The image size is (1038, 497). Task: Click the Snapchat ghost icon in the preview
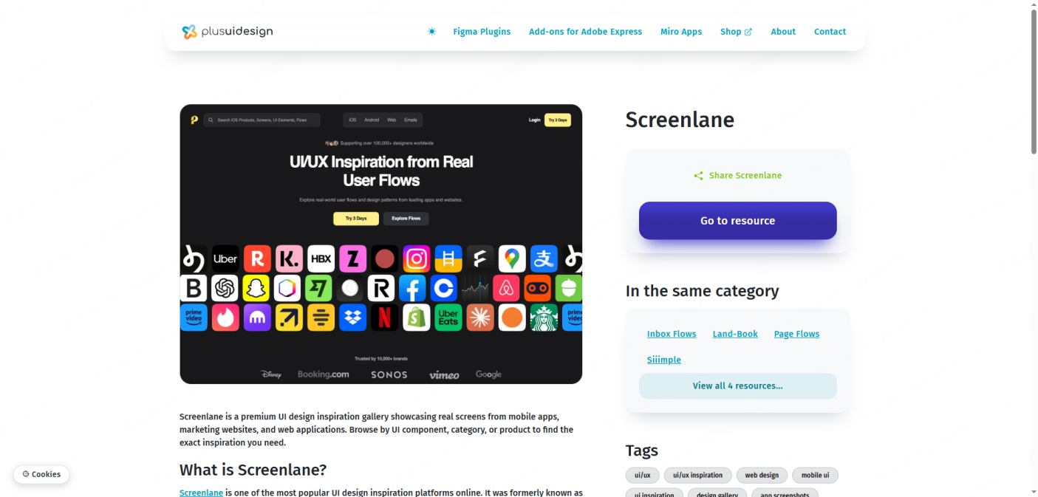[256, 288]
